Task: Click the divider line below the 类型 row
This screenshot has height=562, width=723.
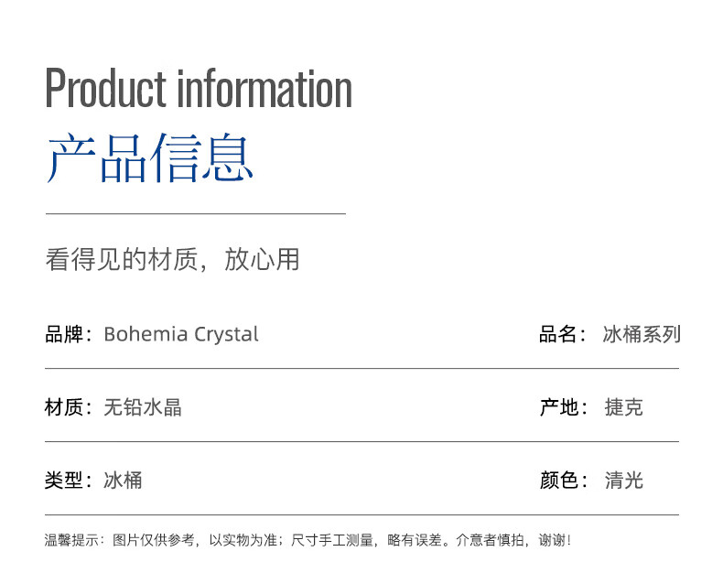Action: coord(361,514)
